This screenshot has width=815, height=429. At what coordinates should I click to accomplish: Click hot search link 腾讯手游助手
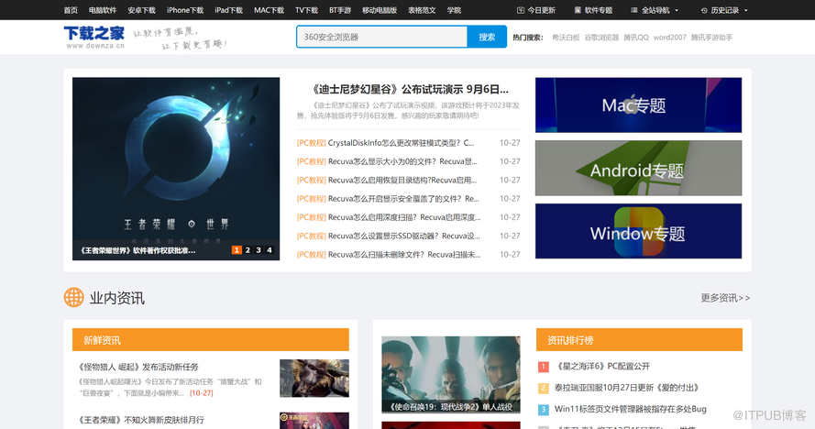pos(711,38)
